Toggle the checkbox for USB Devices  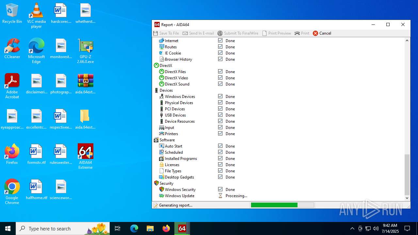220,115
